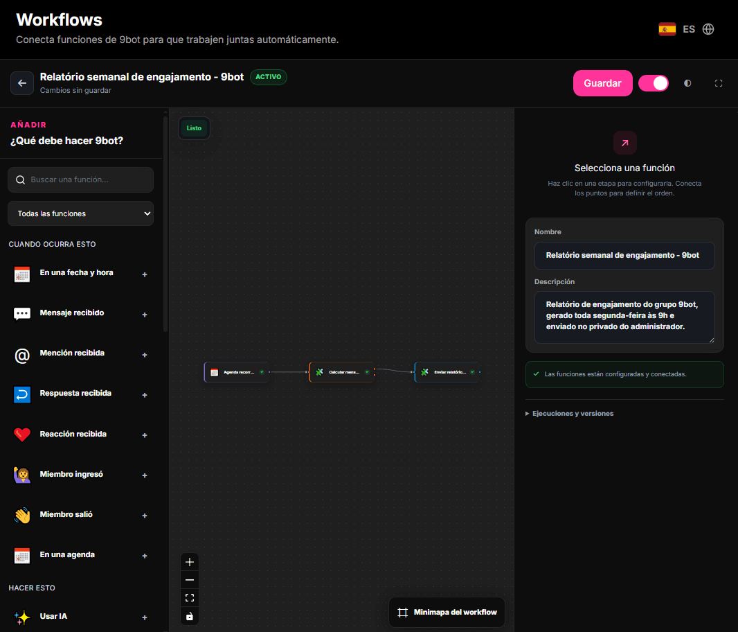738x632 pixels.
Task: Focus the Buscar una función search field
Action: pyautogui.click(x=80, y=179)
